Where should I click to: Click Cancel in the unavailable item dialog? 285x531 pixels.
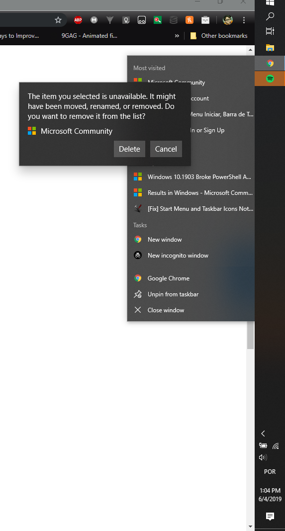tap(166, 149)
